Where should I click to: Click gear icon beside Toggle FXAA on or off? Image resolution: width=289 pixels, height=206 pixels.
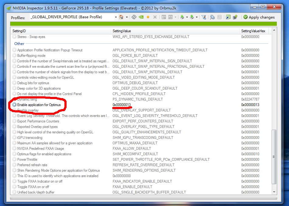click(x=14, y=187)
